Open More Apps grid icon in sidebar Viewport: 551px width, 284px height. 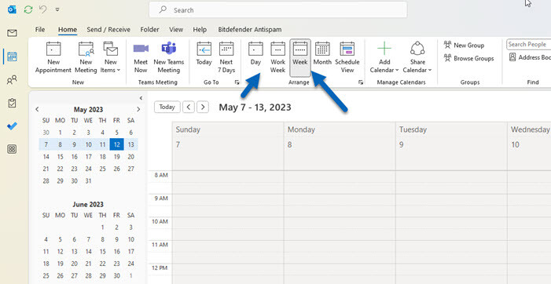point(12,149)
